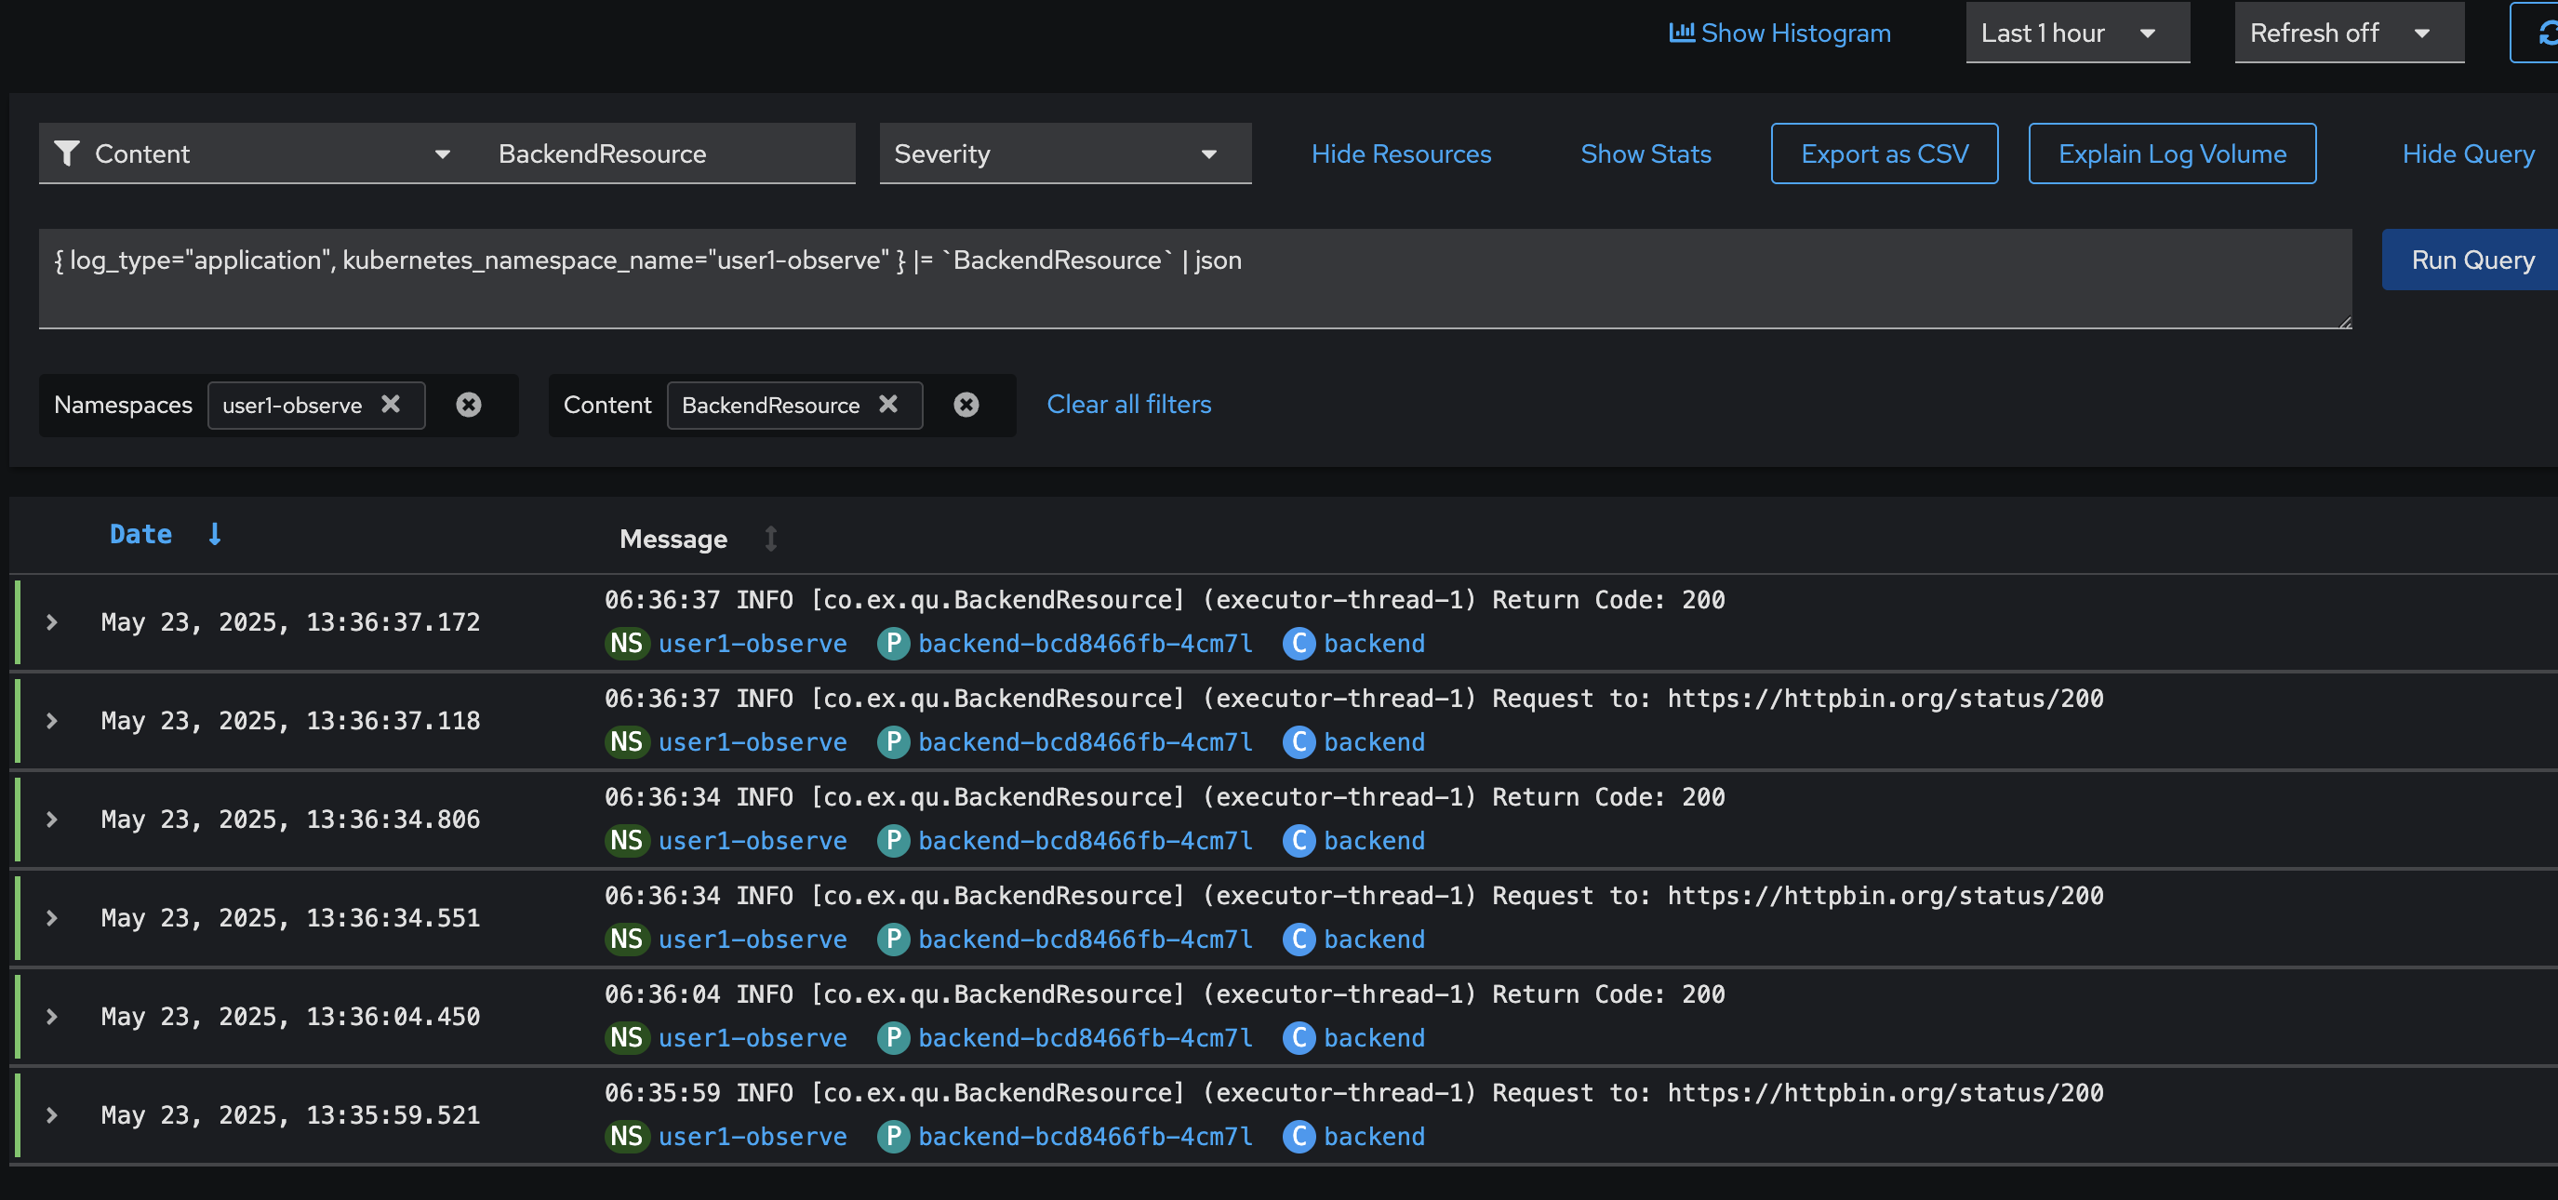
Task: Click the 06:35:59 Request to httpbin message
Action: pos(1354,1093)
